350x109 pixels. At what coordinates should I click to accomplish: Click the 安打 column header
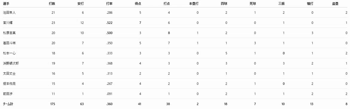coord(81,4)
